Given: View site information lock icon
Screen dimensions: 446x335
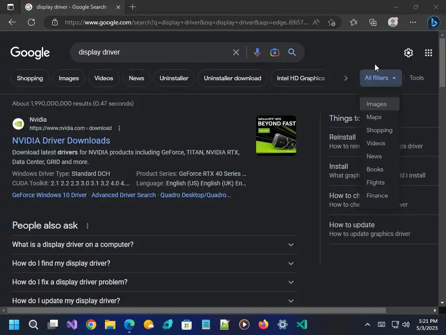Looking at the screenshot, I should pos(55,22).
